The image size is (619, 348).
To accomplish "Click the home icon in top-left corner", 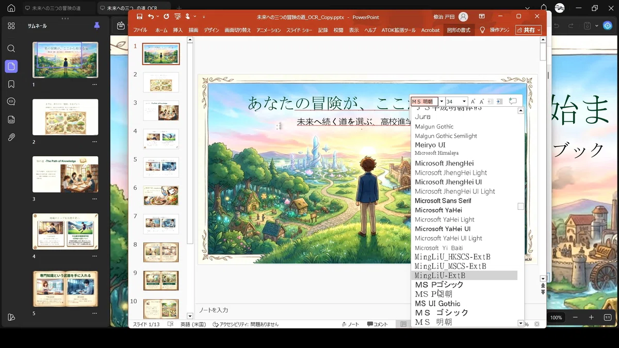I will [x=11, y=8].
